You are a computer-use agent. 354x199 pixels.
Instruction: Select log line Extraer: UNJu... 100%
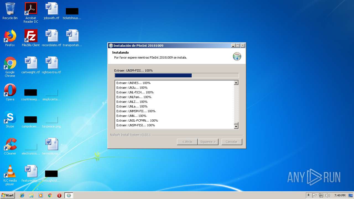tap(132, 88)
